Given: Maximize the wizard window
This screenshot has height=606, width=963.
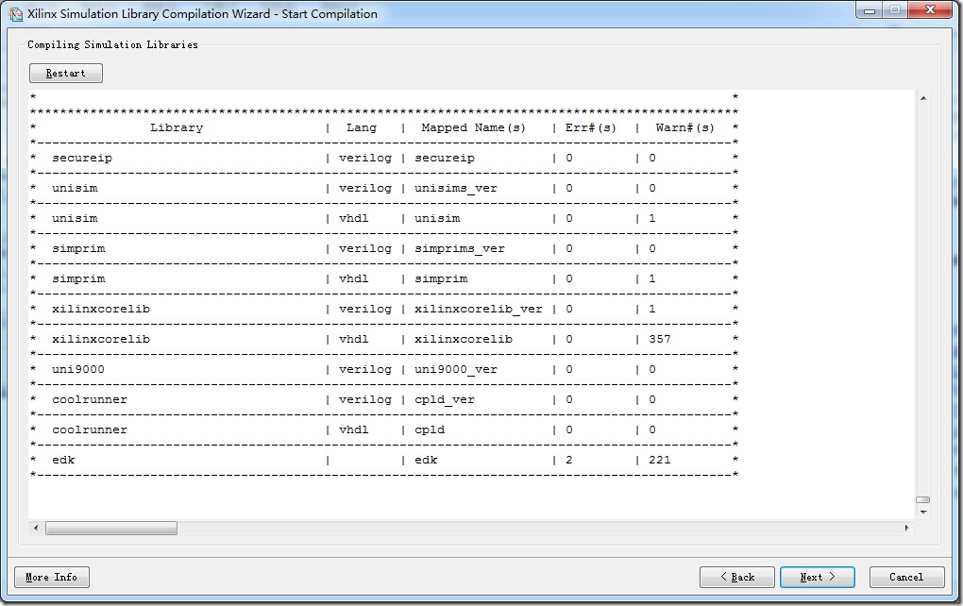Looking at the screenshot, I should tap(894, 9).
